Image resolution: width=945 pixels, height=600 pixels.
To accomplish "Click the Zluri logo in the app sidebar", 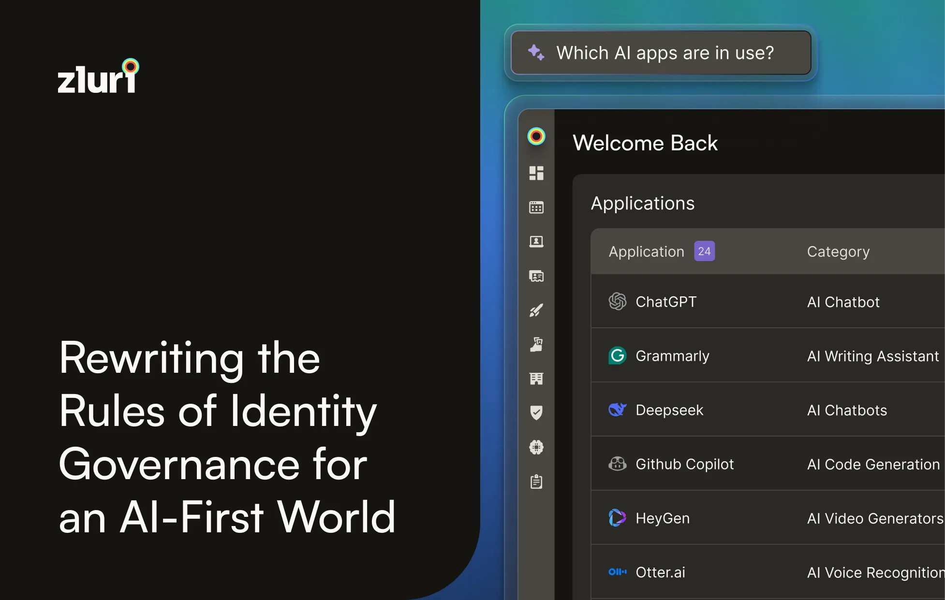I will tap(536, 136).
